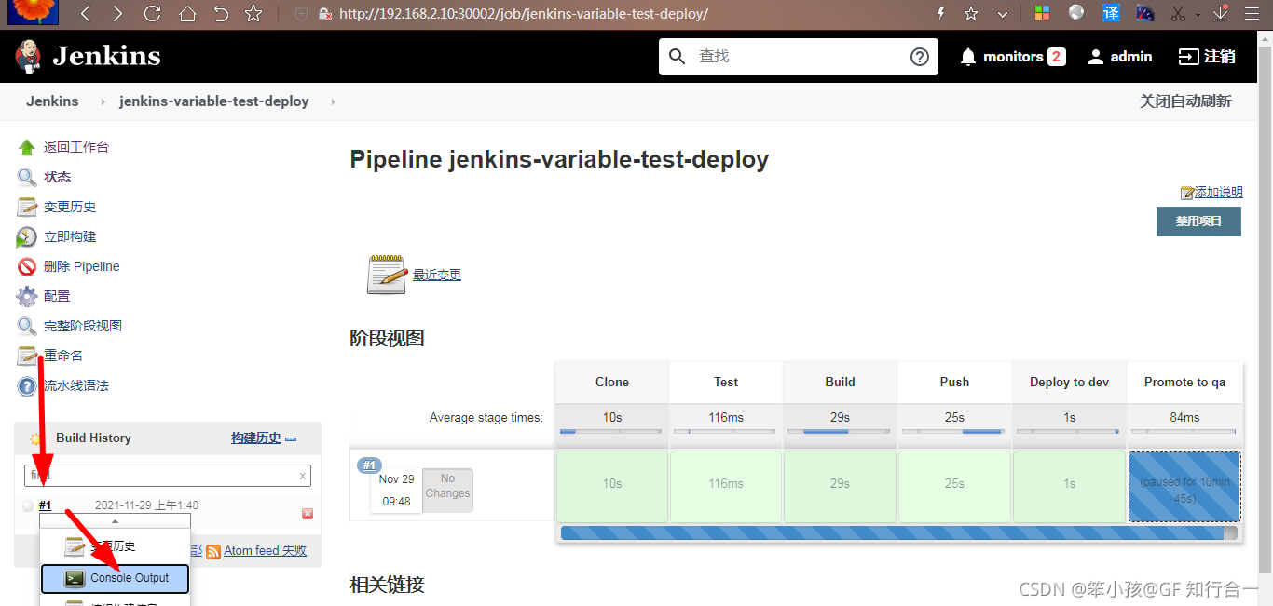This screenshot has width=1273, height=606.
Task: Open Jenkins breadcrumb root link
Action: pos(52,101)
